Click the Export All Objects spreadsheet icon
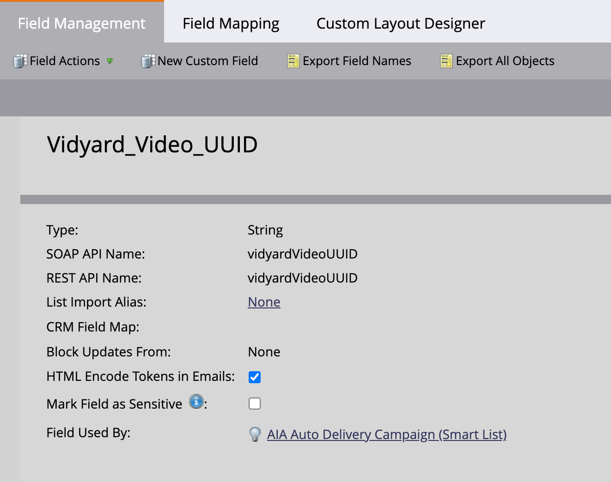This screenshot has width=611, height=482. click(x=446, y=60)
